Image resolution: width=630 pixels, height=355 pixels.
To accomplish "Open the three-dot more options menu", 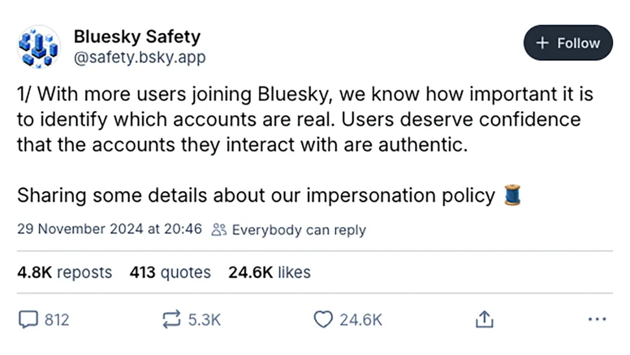I will coord(596,319).
